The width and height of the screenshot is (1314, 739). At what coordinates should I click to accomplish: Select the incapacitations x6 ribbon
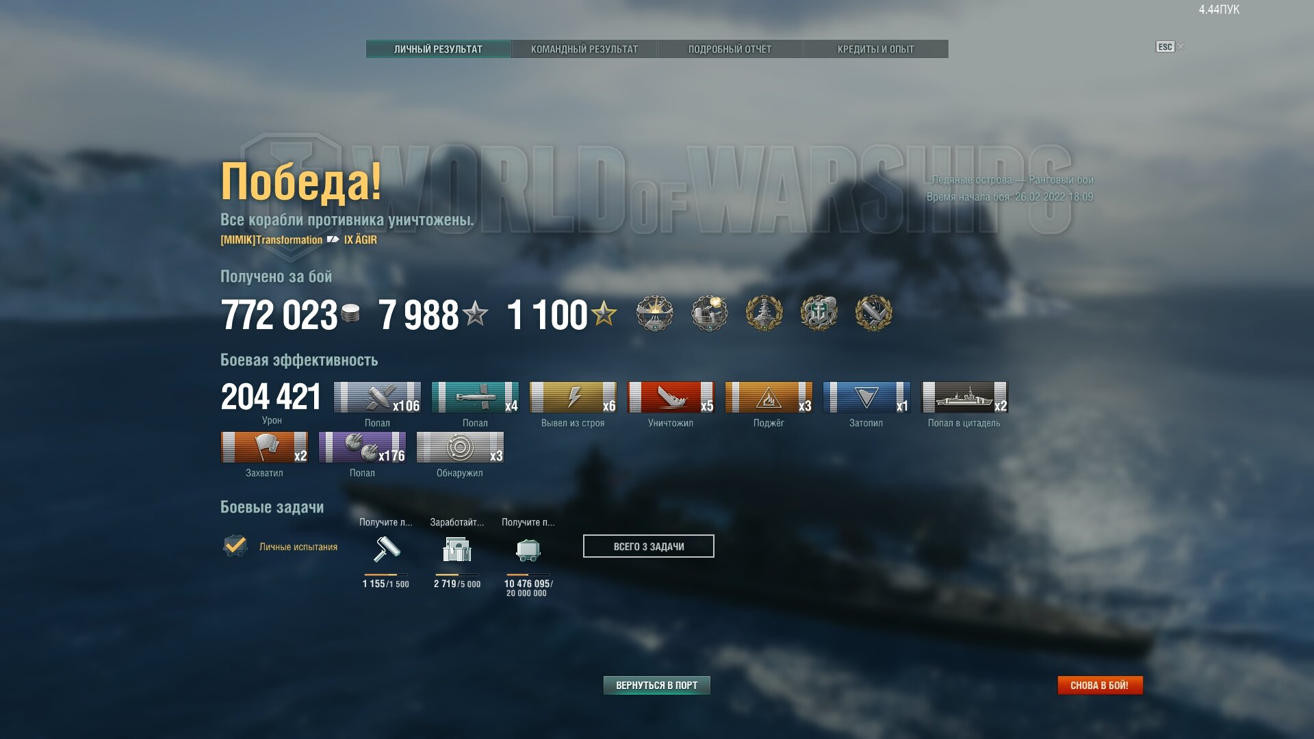click(573, 397)
